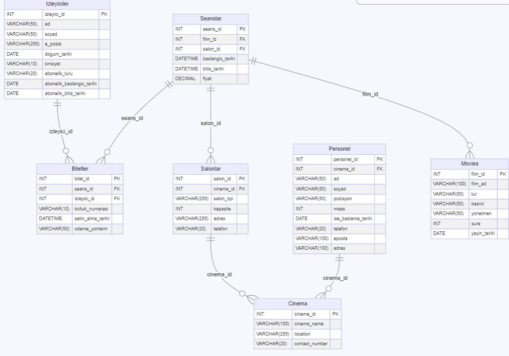
Task: Click the Cinema table title
Action: [x=298, y=303]
